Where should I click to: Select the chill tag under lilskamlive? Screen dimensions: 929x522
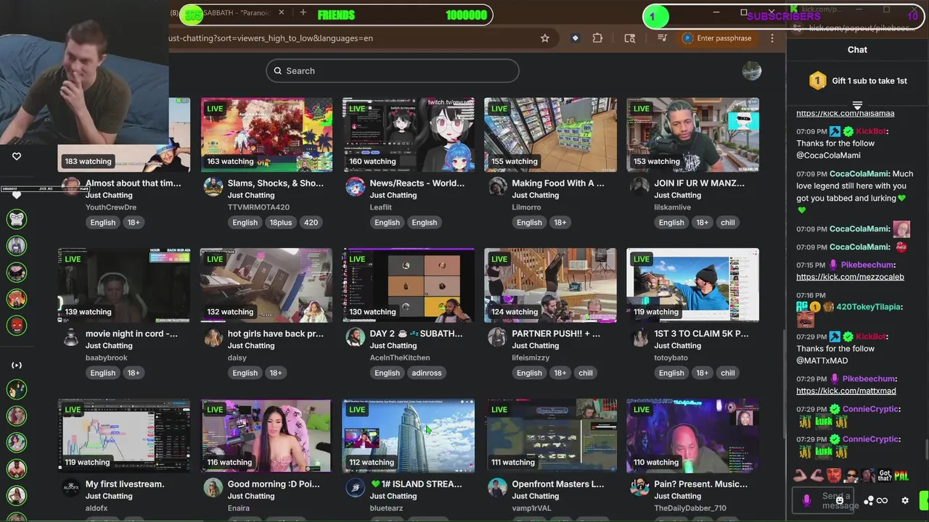coord(727,223)
